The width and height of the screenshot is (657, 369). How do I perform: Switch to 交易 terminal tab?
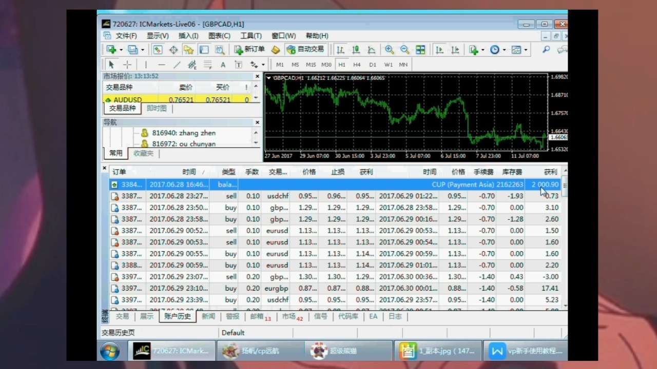click(x=122, y=317)
